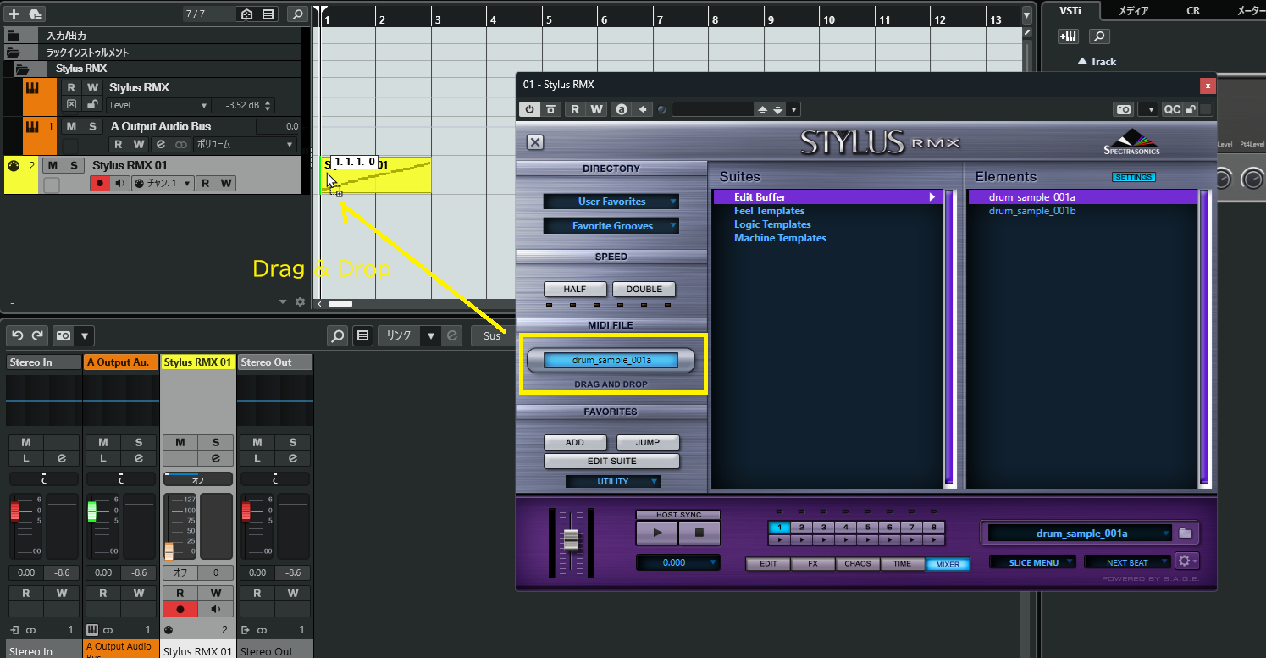1266x658 pixels.
Task: Open Level automation parameter dropdown
Action: tap(158, 106)
